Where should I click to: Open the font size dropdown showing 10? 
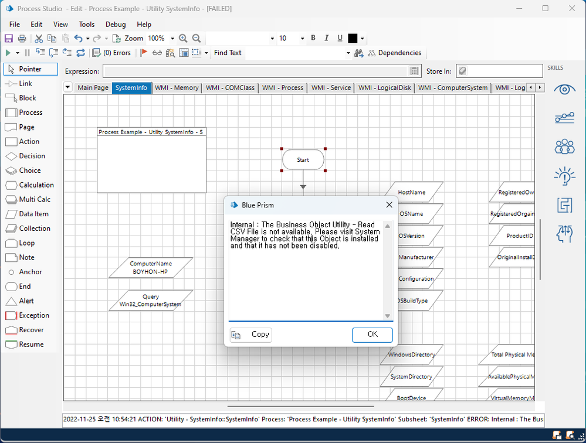[x=302, y=39]
